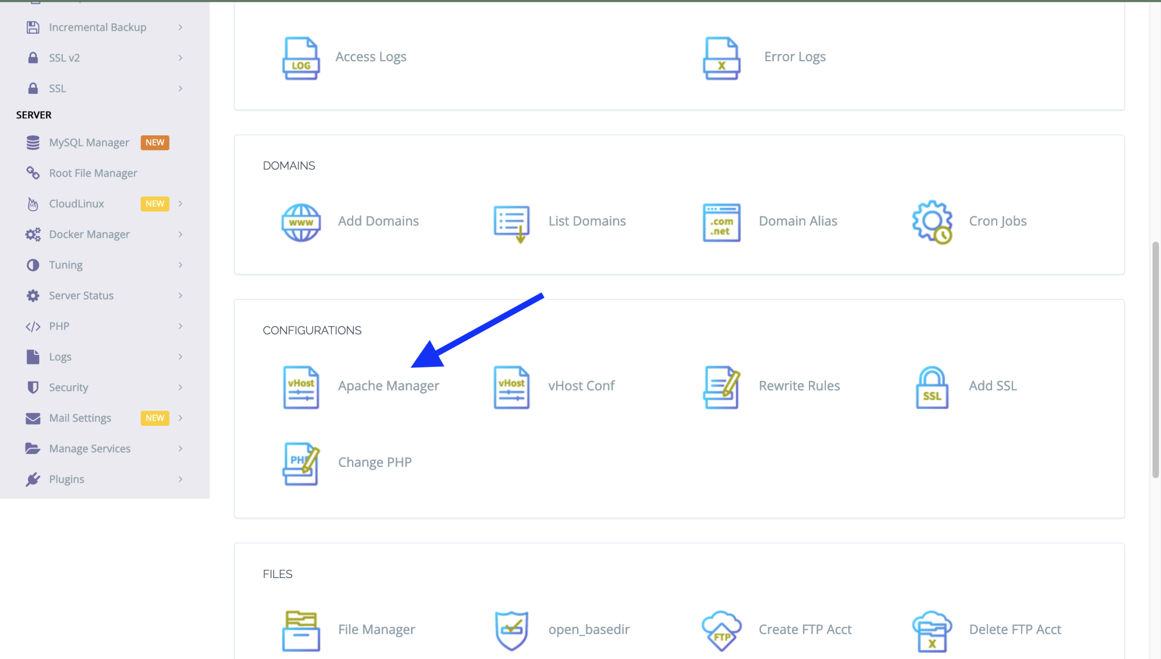Expand the Mail Settings section
Image resolution: width=1161 pixels, height=659 pixels.
tap(80, 417)
